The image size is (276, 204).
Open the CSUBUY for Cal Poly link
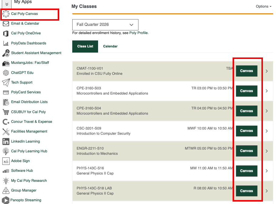tap(28, 112)
